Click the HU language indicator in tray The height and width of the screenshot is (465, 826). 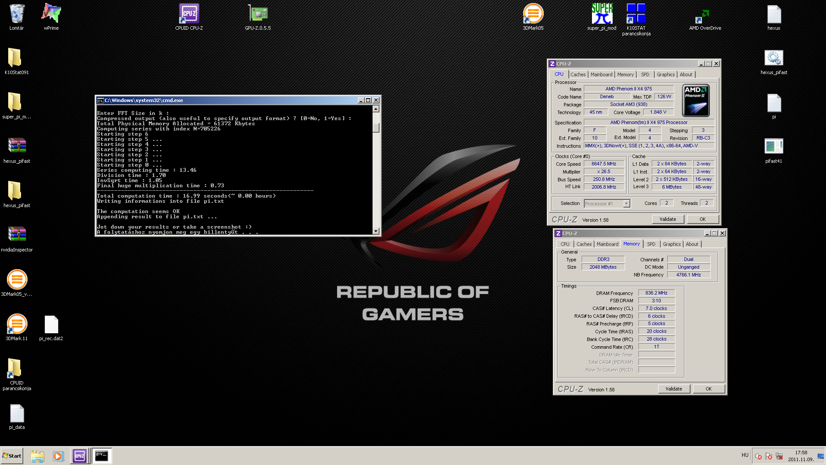tap(745, 455)
